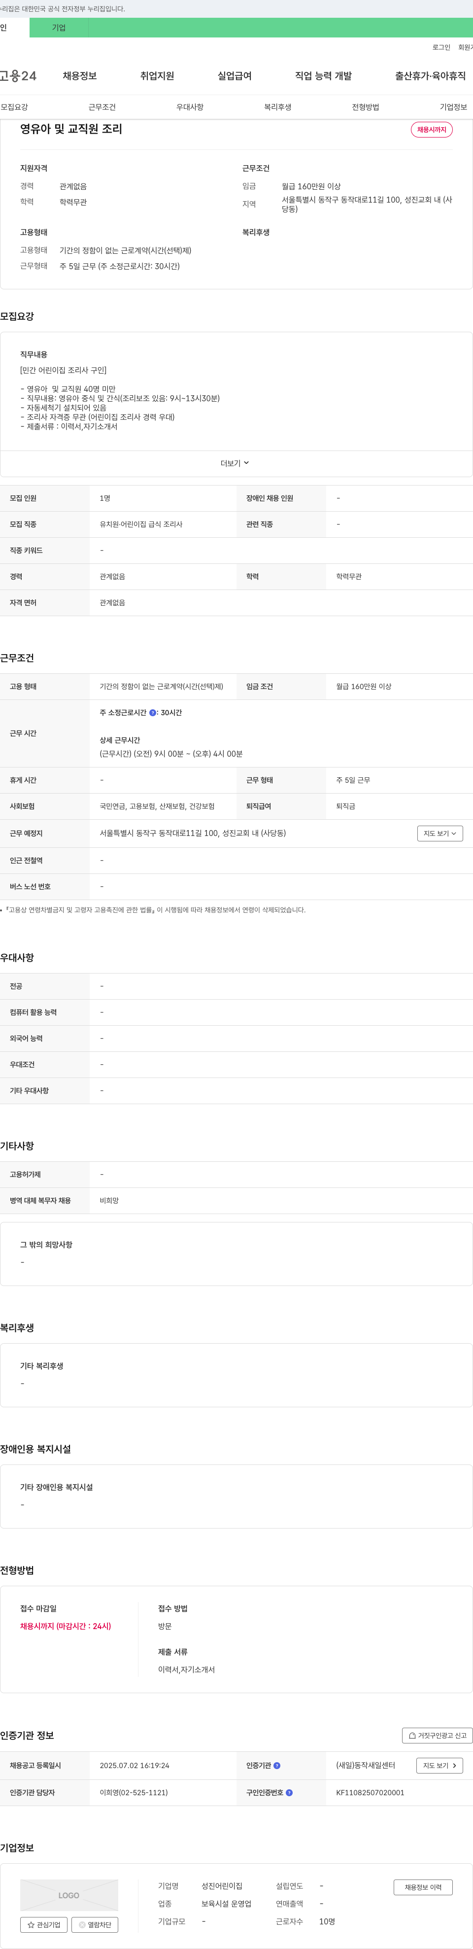The width and height of the screenshot is (473, 1949).
Task: Select the job title 영유아 및 교직원 조리
Action: tap(71, 129)
